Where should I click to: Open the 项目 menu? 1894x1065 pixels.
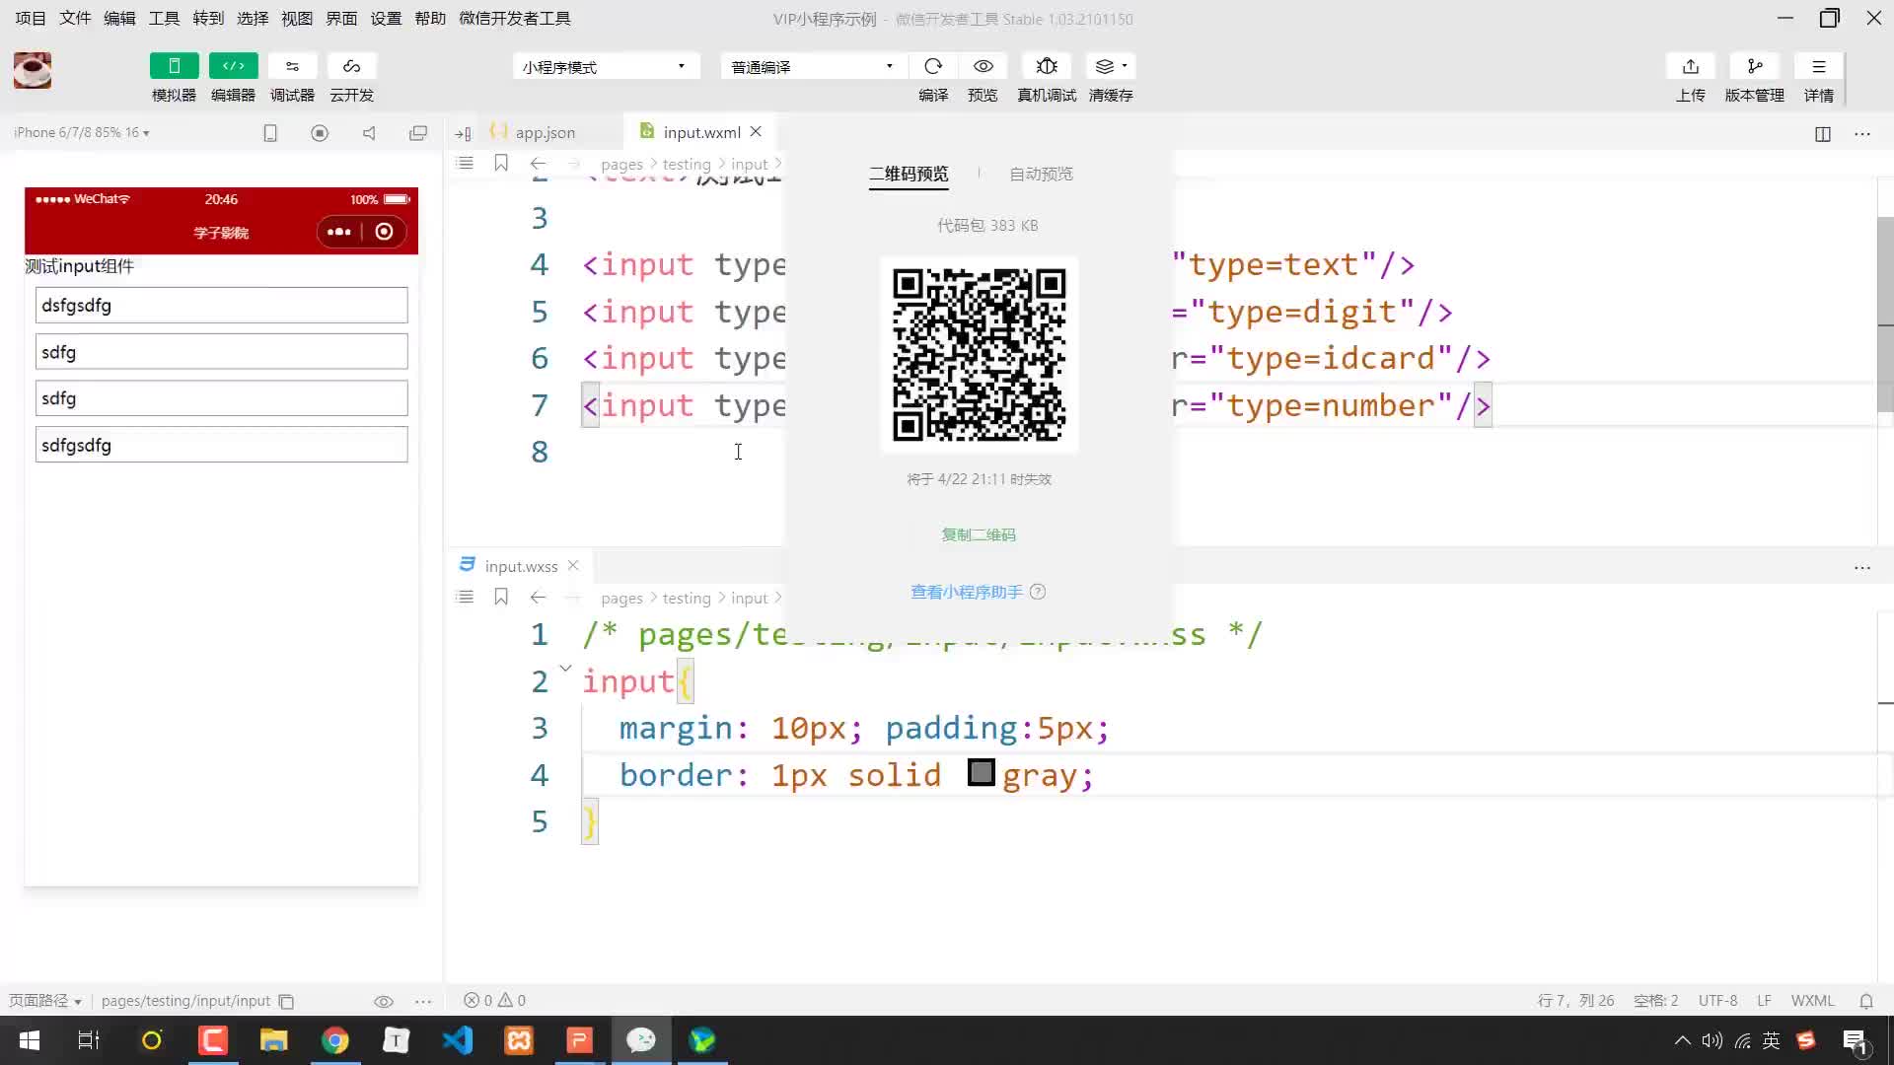(31, 19)
